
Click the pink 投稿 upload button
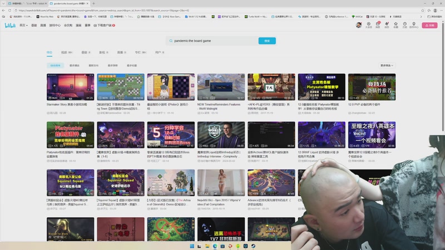tap(429, 25)
